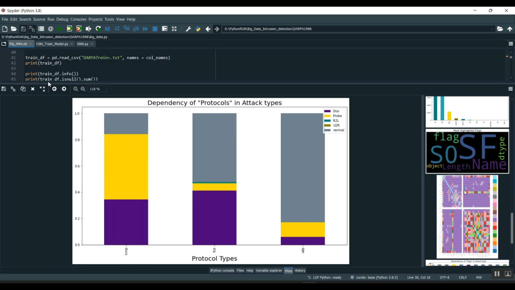Go to the previous plot
Viewport: 515px width, 290px height.
54,89
